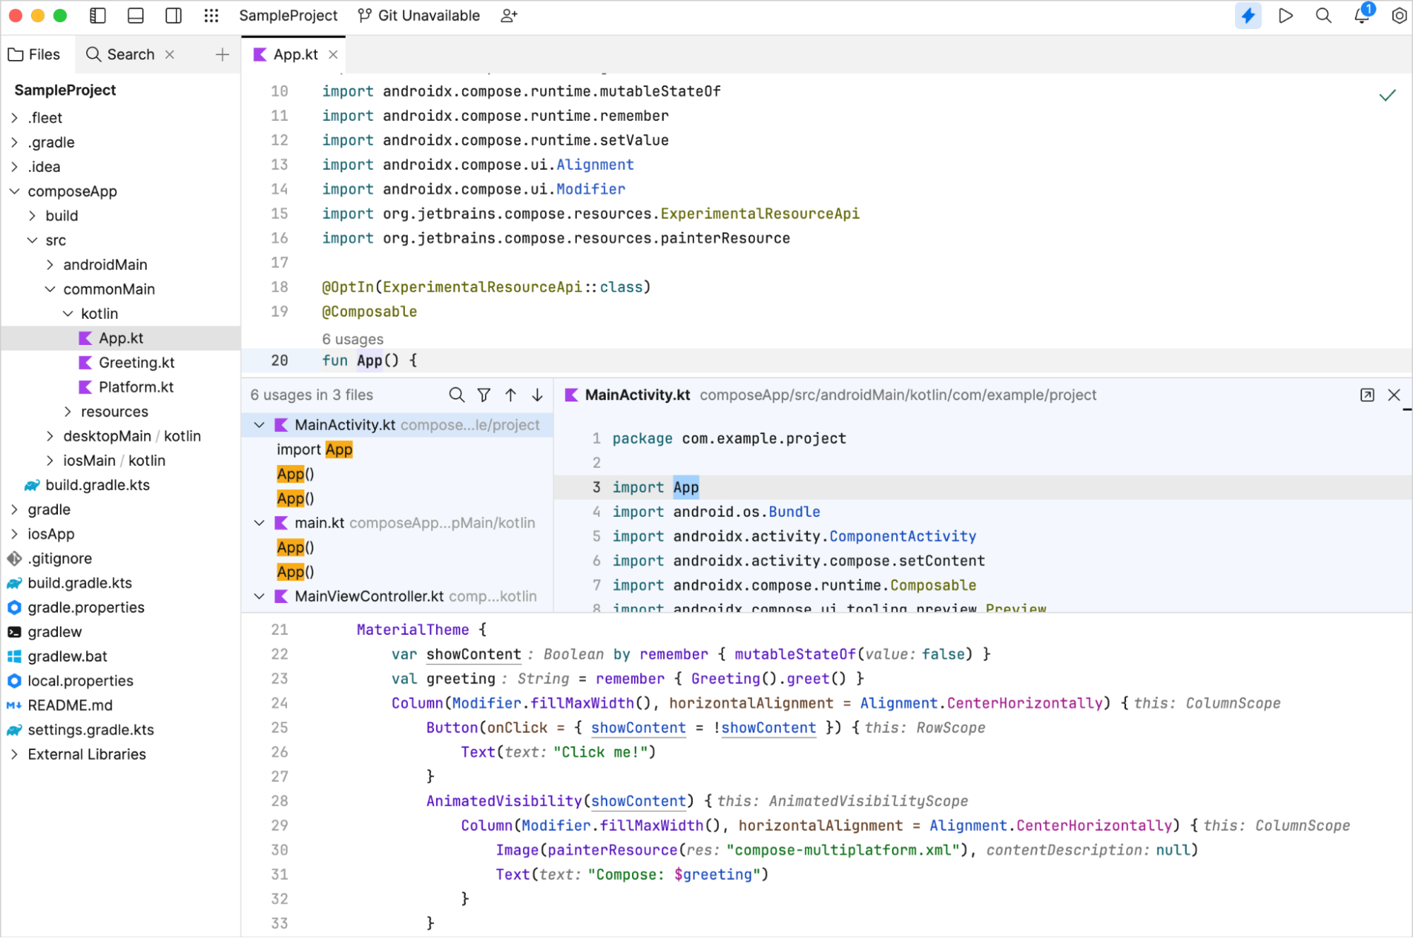Go to next usage arrow

(537, 394)
